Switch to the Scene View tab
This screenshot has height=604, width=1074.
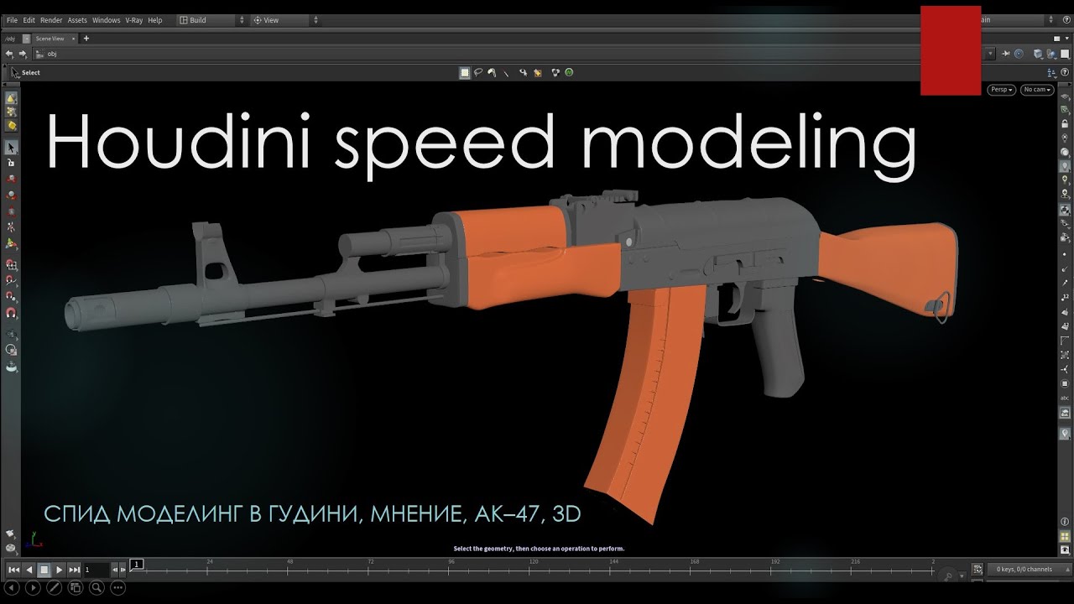(49, 39)
